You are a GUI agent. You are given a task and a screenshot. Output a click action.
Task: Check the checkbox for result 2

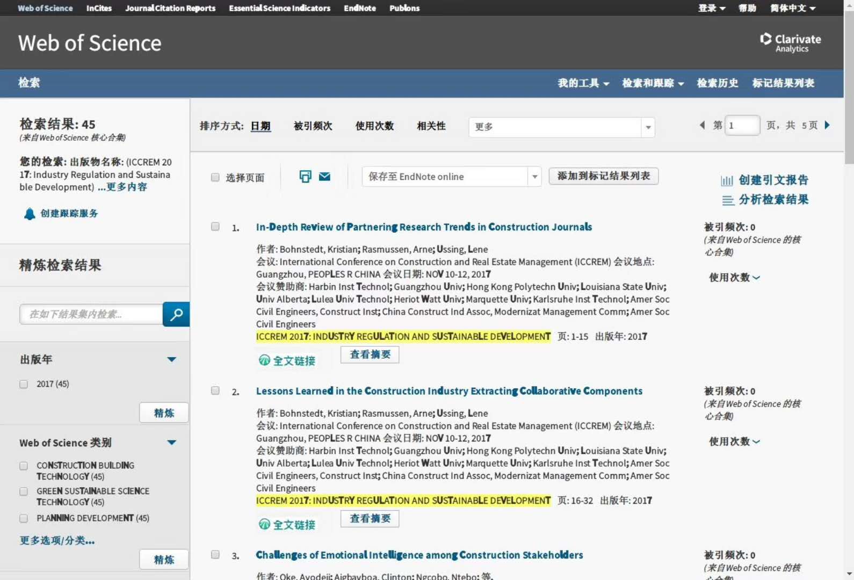point(215,390)
